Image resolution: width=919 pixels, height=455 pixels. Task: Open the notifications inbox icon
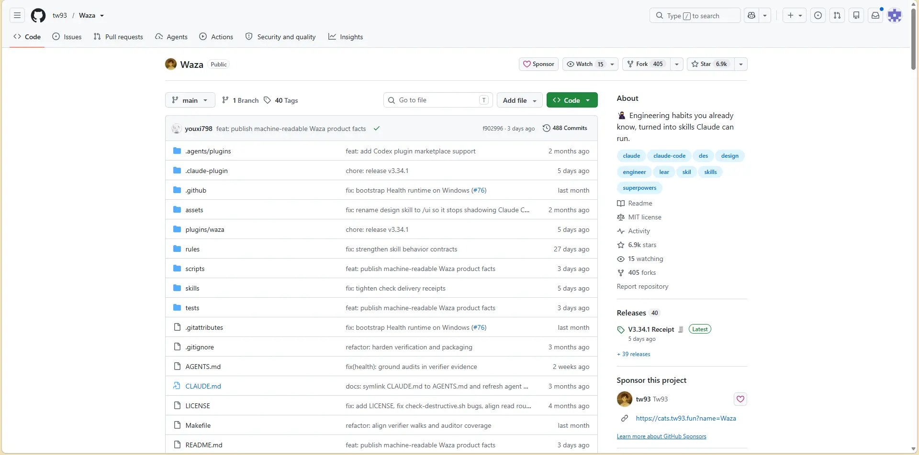[875, 15]
